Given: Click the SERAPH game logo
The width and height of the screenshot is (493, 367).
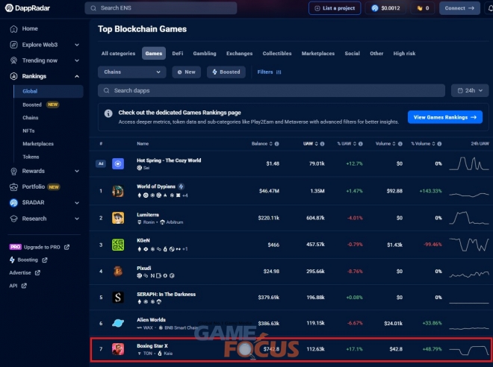Looking at the screenshot, I should 118,298.
